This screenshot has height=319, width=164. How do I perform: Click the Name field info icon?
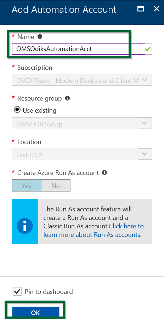tap(40, 36)
